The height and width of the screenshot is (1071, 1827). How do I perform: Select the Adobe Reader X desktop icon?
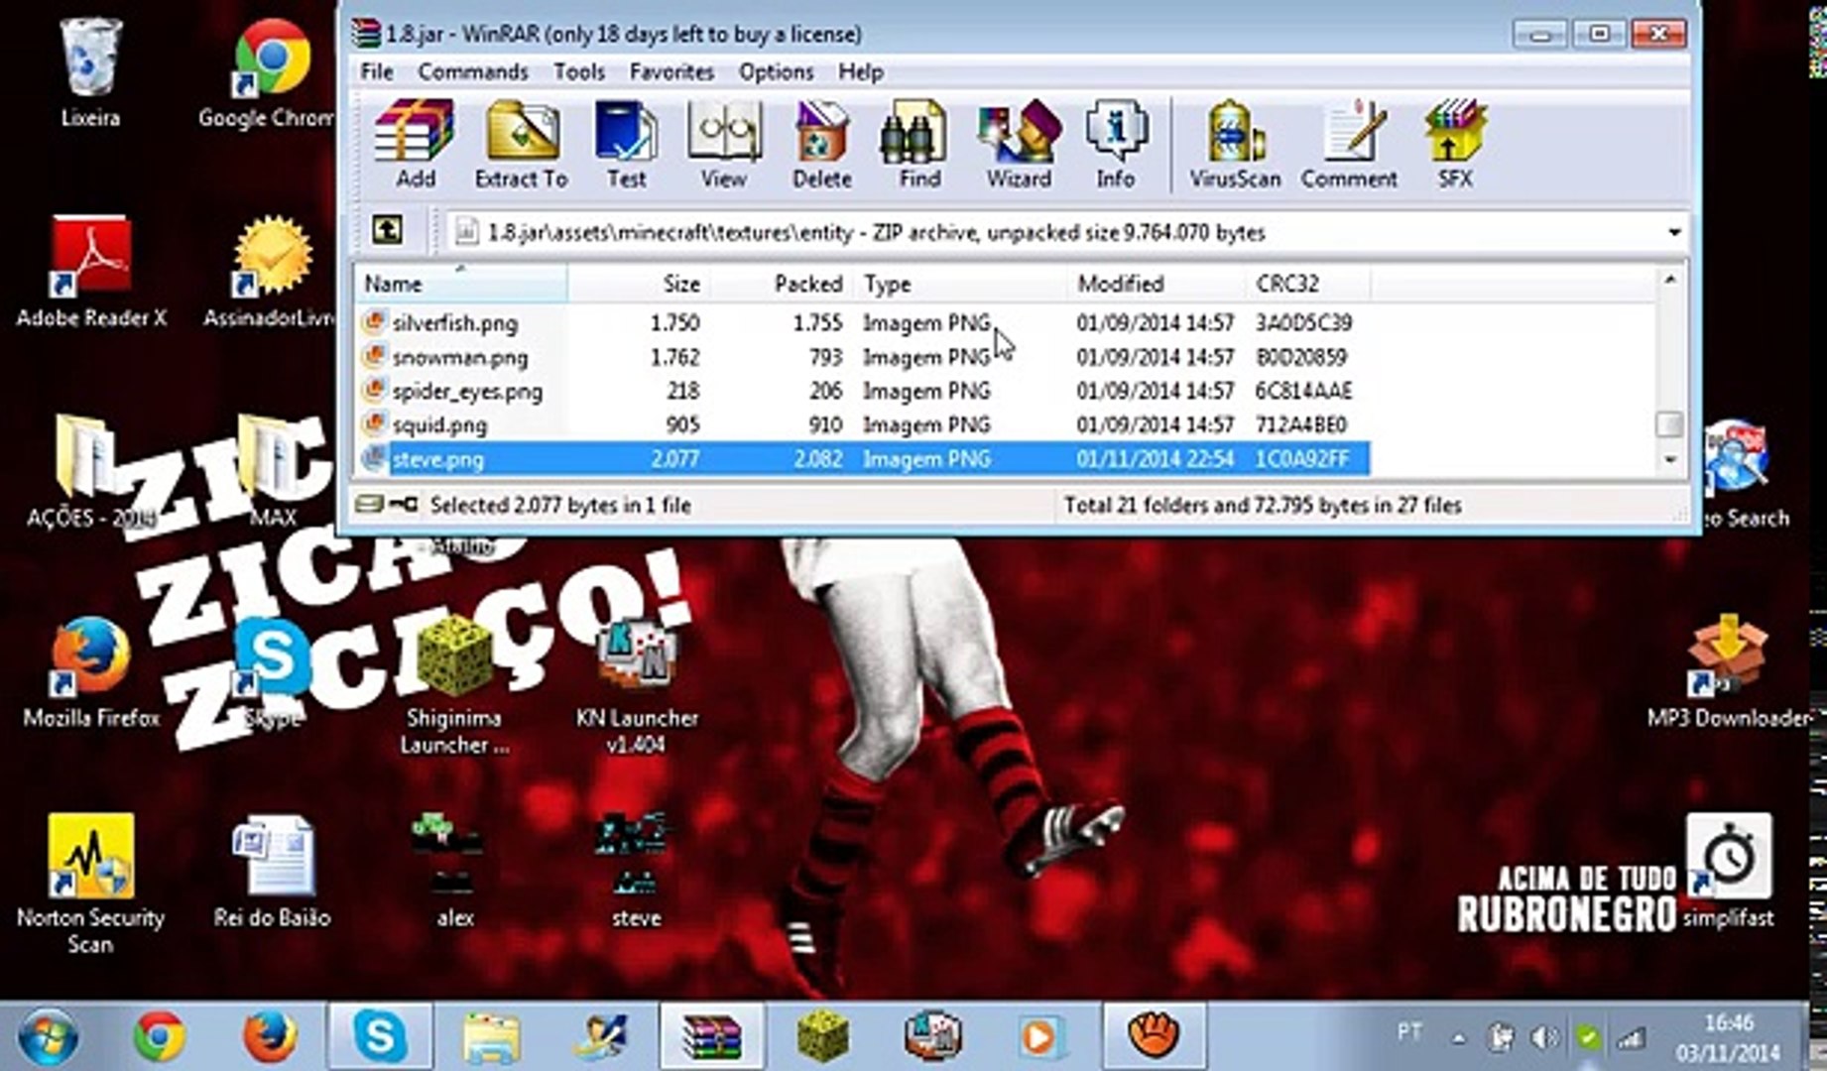click(91, 272)
